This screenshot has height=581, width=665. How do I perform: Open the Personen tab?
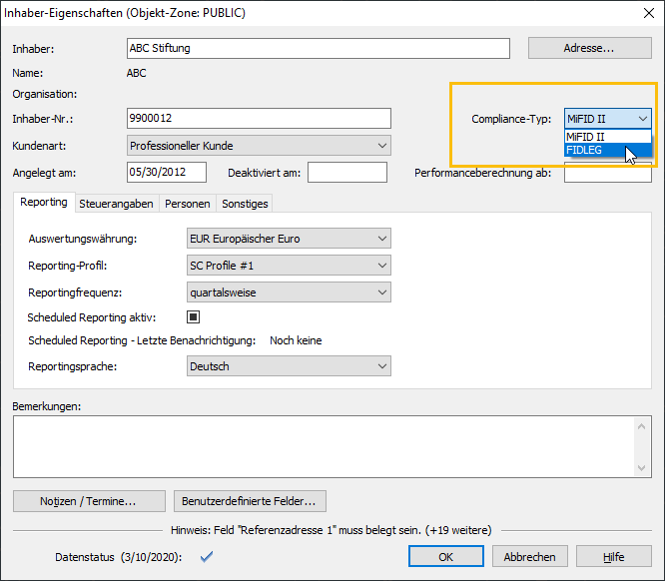[188, 204]
